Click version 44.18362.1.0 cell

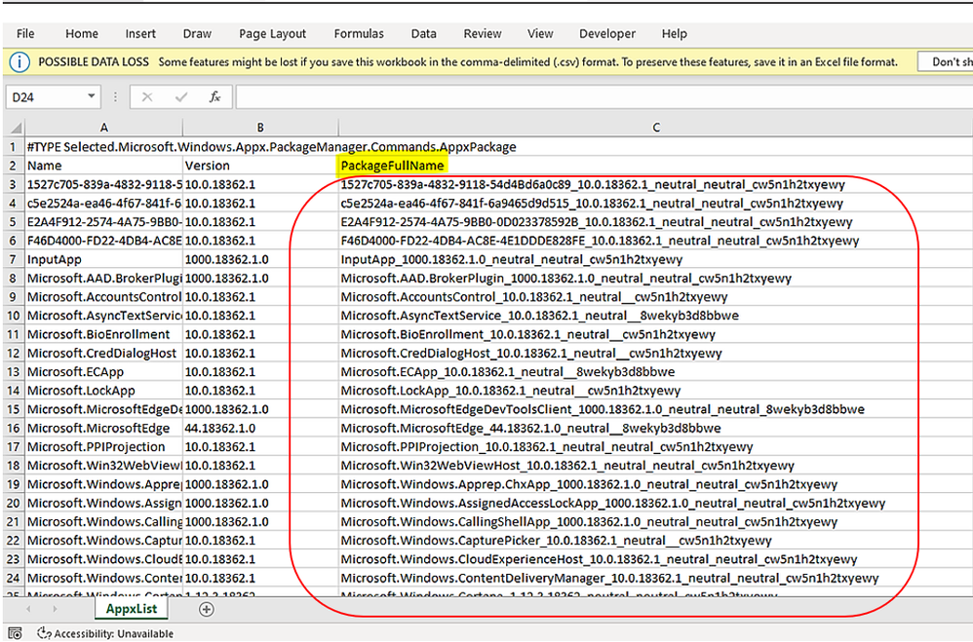260,428
